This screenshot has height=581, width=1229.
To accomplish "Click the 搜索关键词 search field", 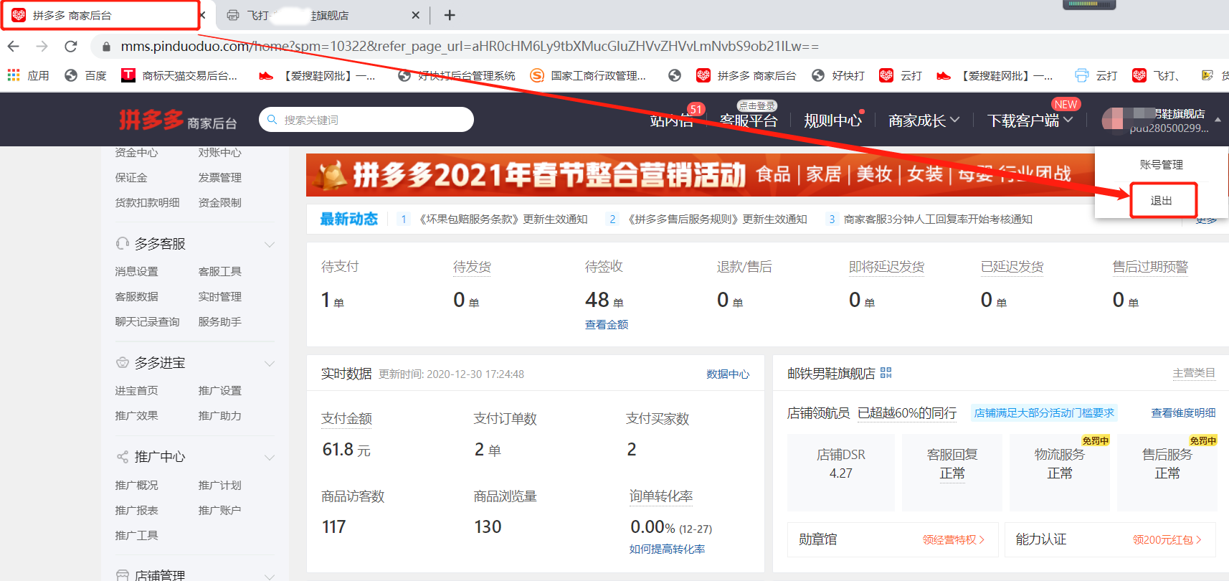I will pyautogui.click(x=373, y=120).
